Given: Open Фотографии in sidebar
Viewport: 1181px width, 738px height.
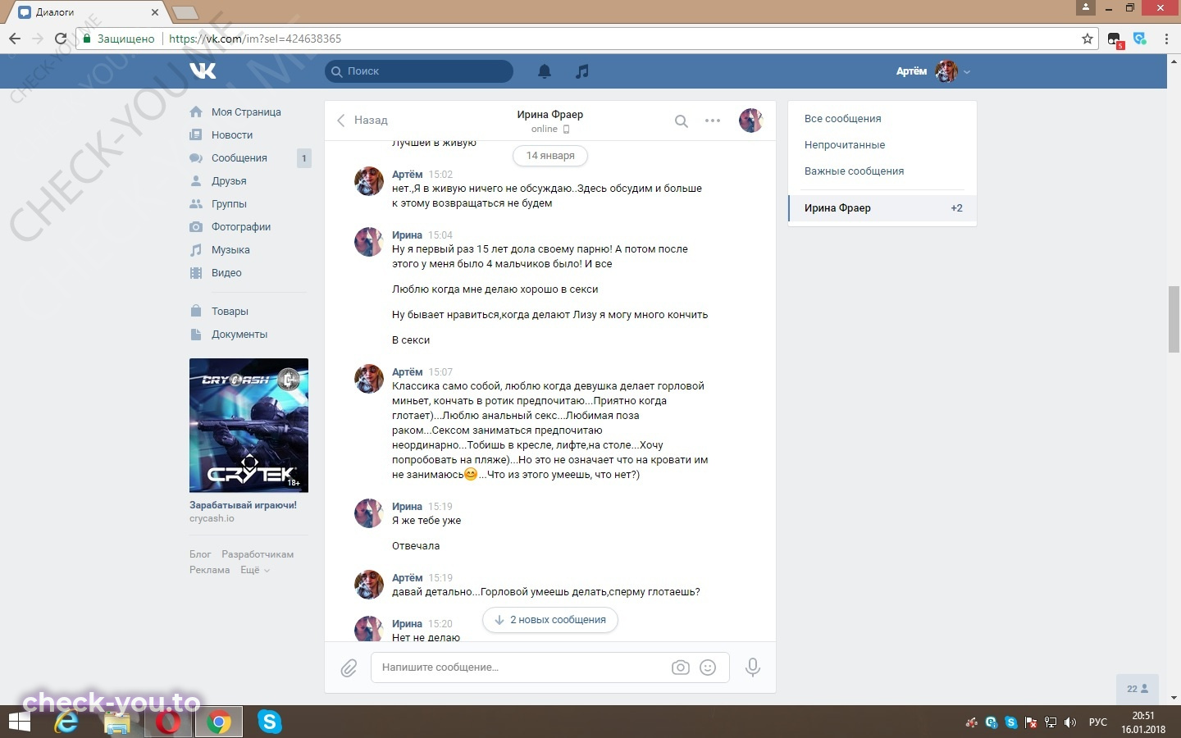Looking at the screenshot, I should click(x=241, y=226).
